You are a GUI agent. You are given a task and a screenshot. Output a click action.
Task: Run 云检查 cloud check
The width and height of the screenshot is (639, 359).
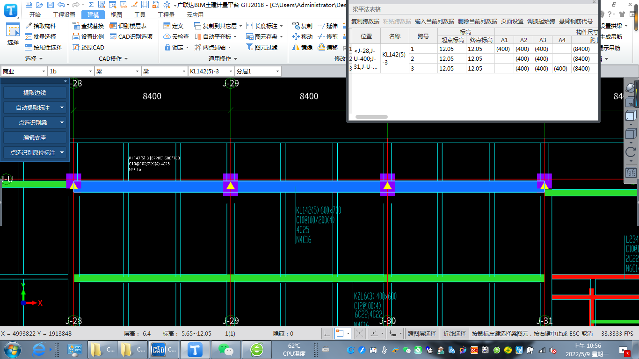[x=176, y=36]
